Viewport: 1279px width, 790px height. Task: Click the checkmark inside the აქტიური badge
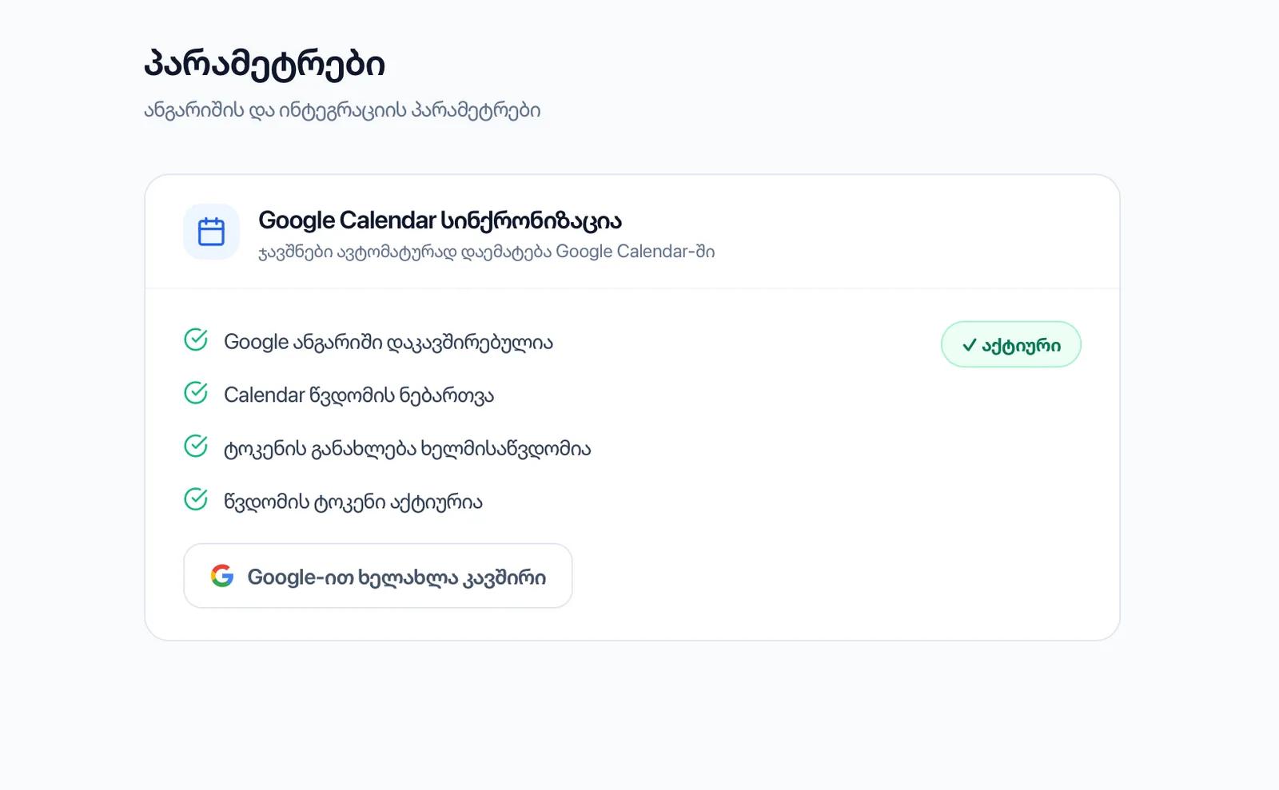pos(969,345)
